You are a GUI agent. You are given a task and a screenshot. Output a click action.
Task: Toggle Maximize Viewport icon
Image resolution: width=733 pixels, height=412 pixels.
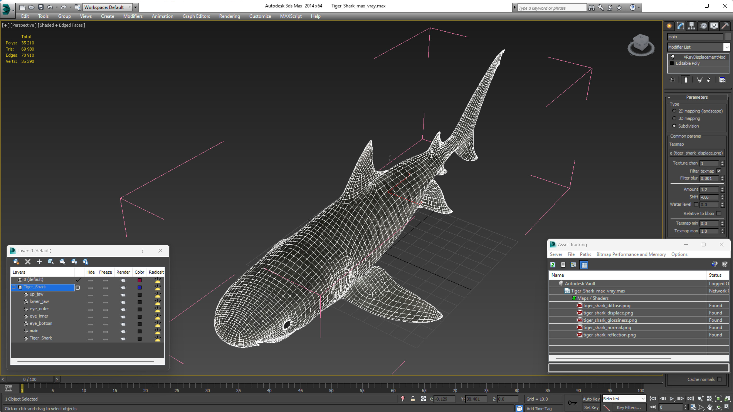(727, 407)
